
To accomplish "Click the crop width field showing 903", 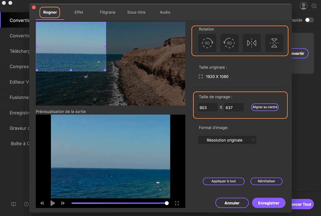I will tap(208, 108).
